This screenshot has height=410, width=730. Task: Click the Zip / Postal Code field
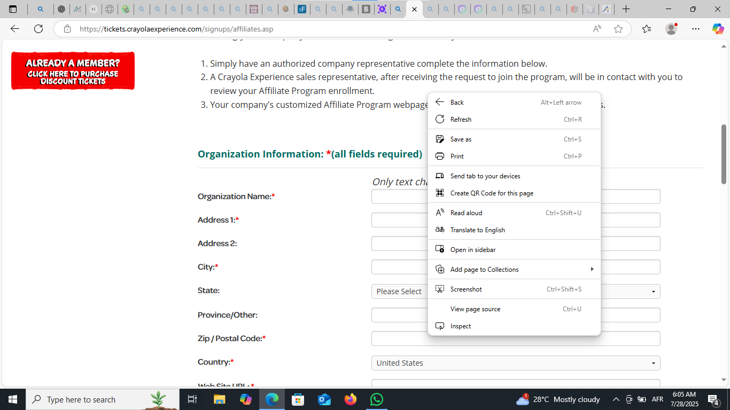pyautogui.click(x=516, y=338)
